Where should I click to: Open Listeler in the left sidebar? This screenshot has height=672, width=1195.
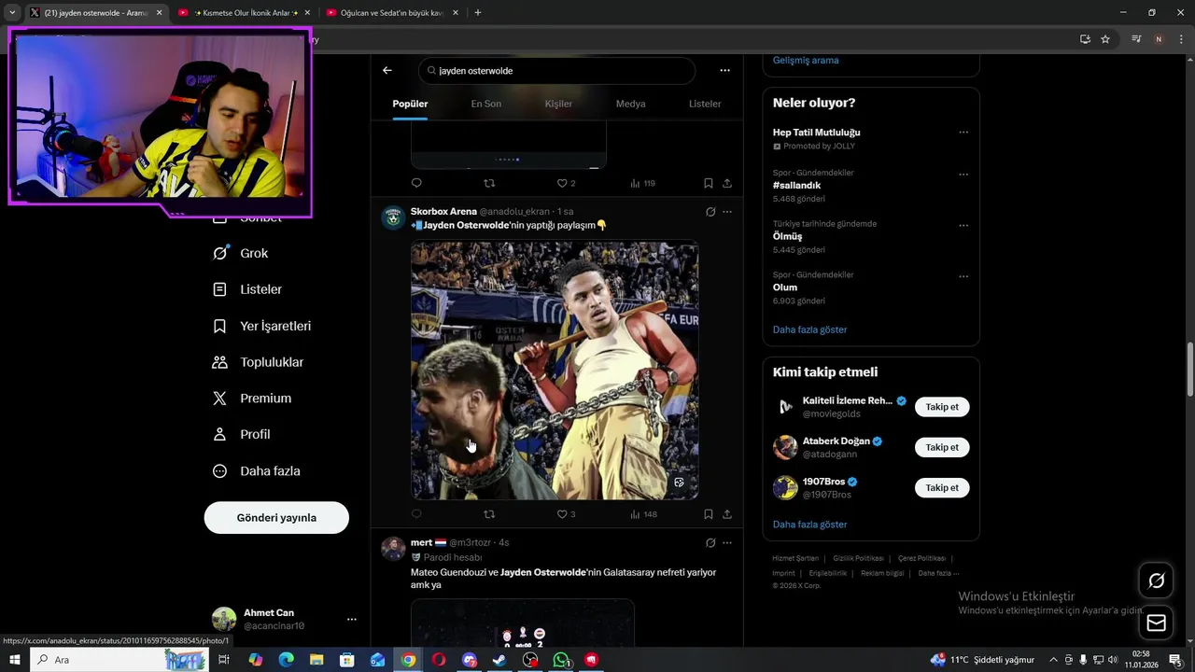247,289
